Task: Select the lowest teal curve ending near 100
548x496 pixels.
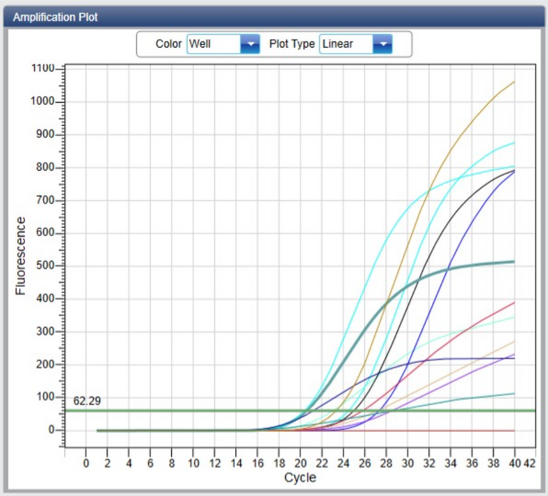Action: [487, 396]
